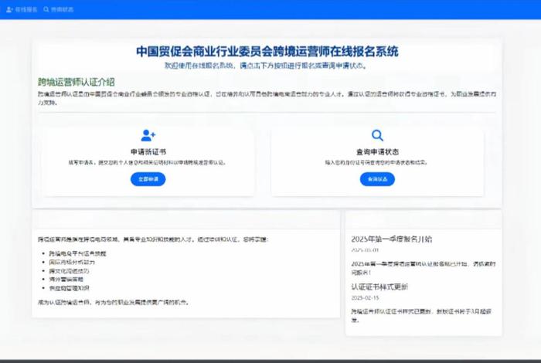
Task: Click the add-person icon above 申请新证书
Action: [148, 135]
